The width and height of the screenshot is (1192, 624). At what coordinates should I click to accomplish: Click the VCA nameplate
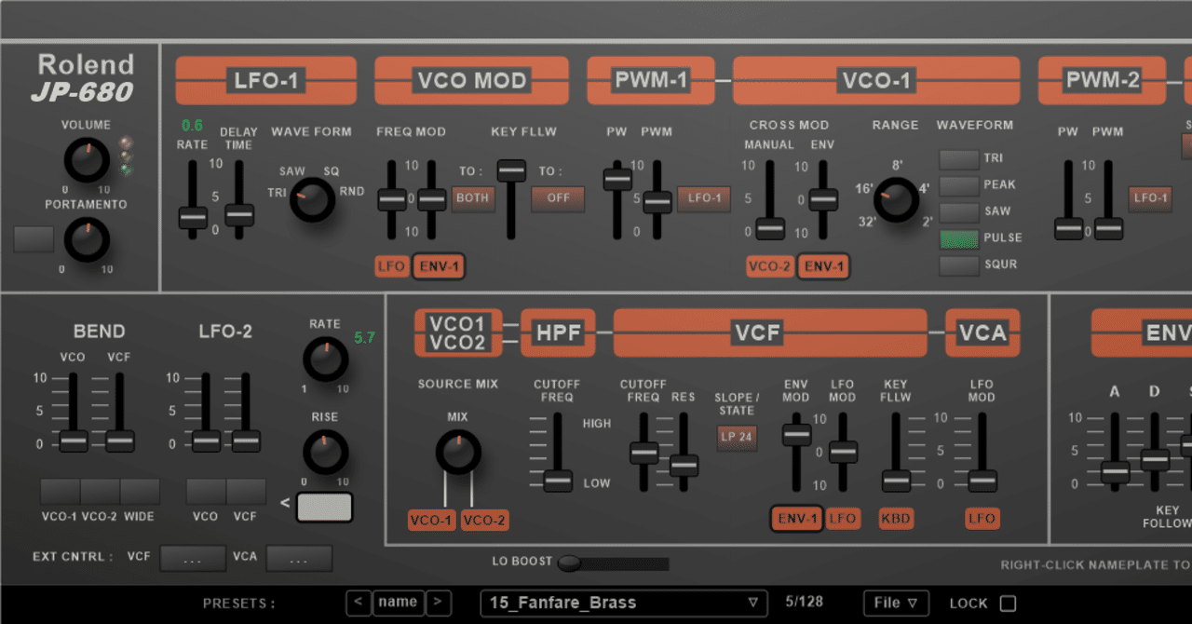[982, 332]
